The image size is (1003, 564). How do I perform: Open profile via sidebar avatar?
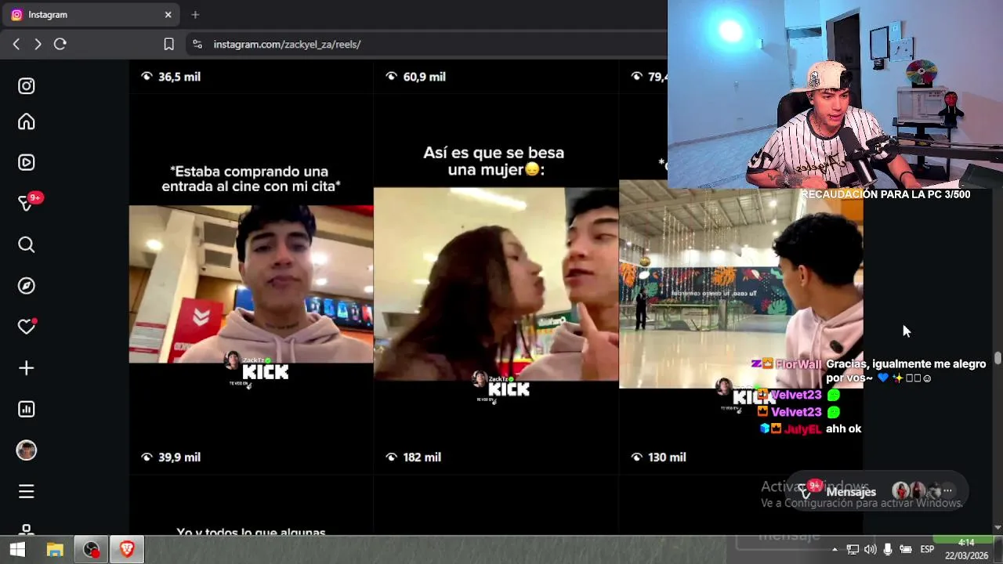tap(27, 450)
